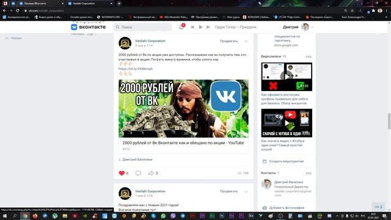Screen dimensions: 391x220
Task: Click Добавить фотографии
Action: 287,208
